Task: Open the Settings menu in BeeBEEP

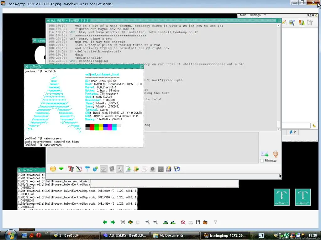Action: point(255,15)
